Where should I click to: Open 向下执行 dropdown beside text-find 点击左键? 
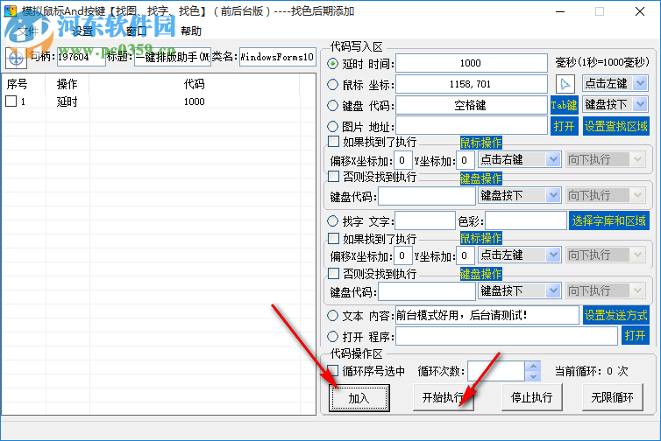click(606, 255)
